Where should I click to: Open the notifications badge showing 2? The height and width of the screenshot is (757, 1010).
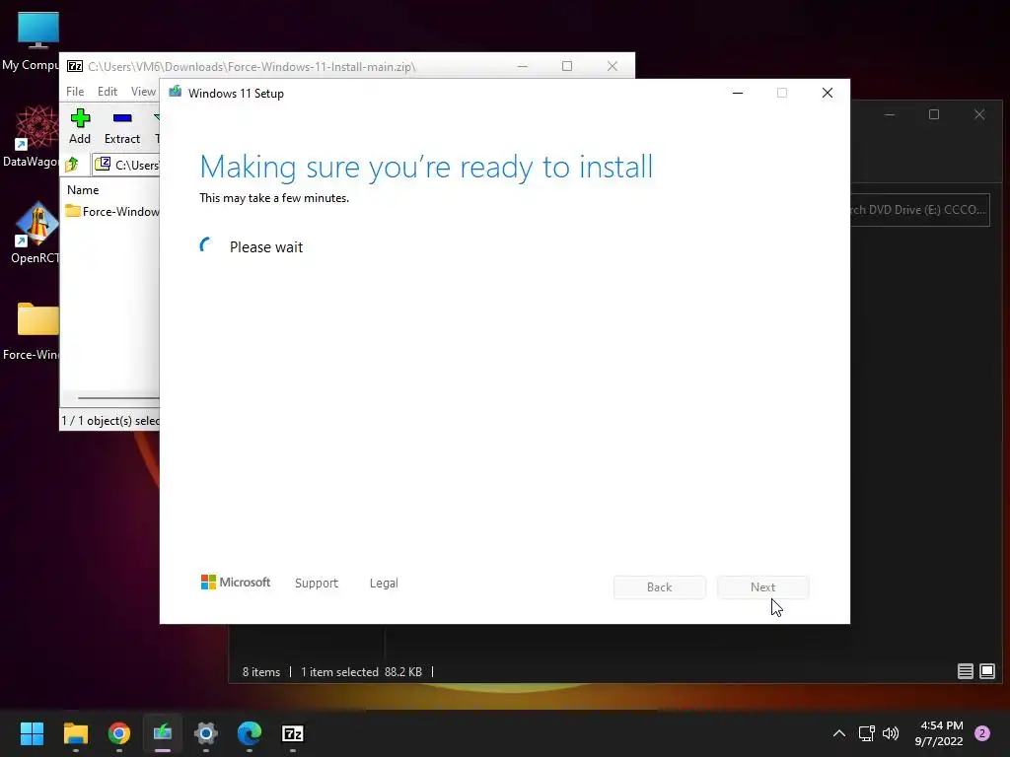(x=982, y=733)
